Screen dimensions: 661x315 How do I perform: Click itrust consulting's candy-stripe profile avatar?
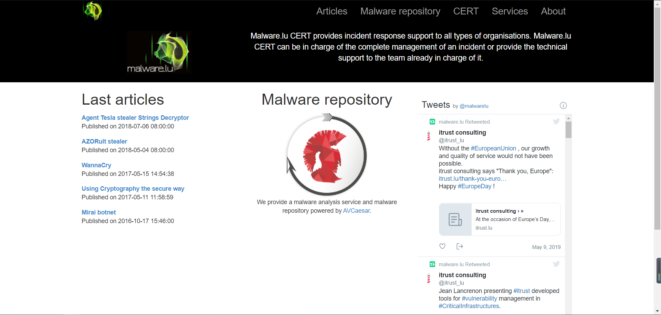coord(429,136)
